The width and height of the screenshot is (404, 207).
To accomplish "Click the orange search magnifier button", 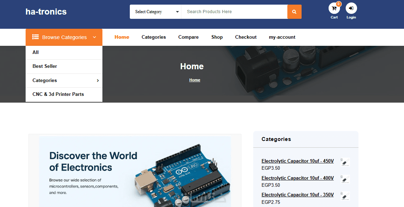I will (x=294, y=12).
